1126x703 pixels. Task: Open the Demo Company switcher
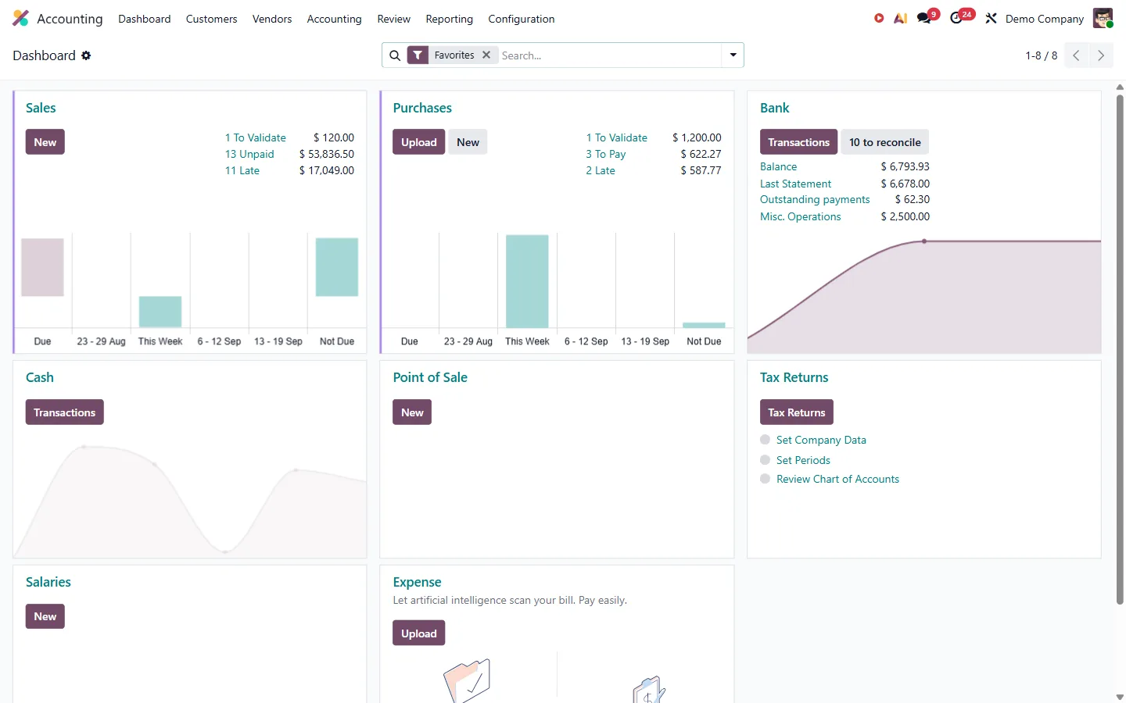click(1045, 19)
